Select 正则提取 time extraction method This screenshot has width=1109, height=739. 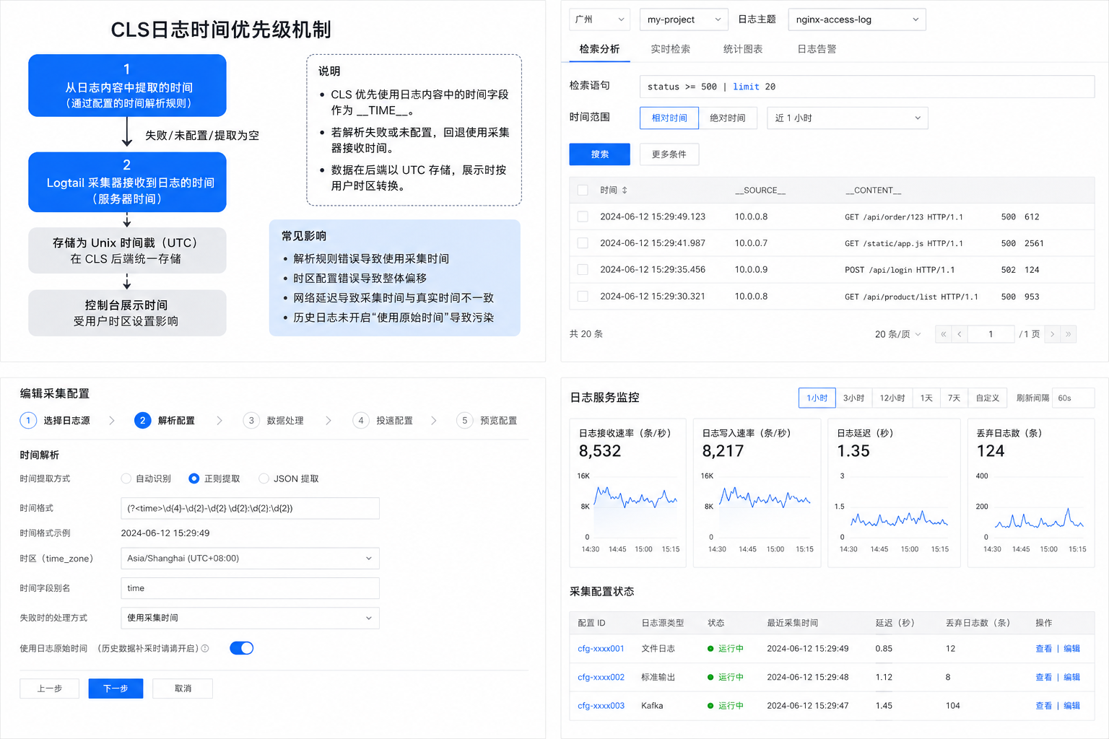pos(193,478)
